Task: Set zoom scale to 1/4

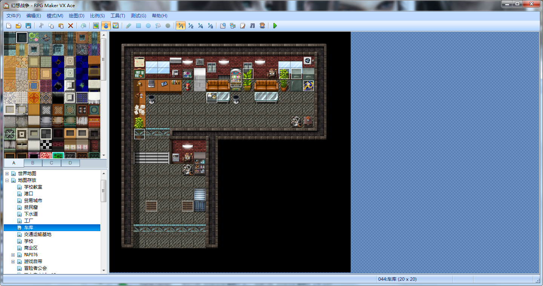Action: 201,26
